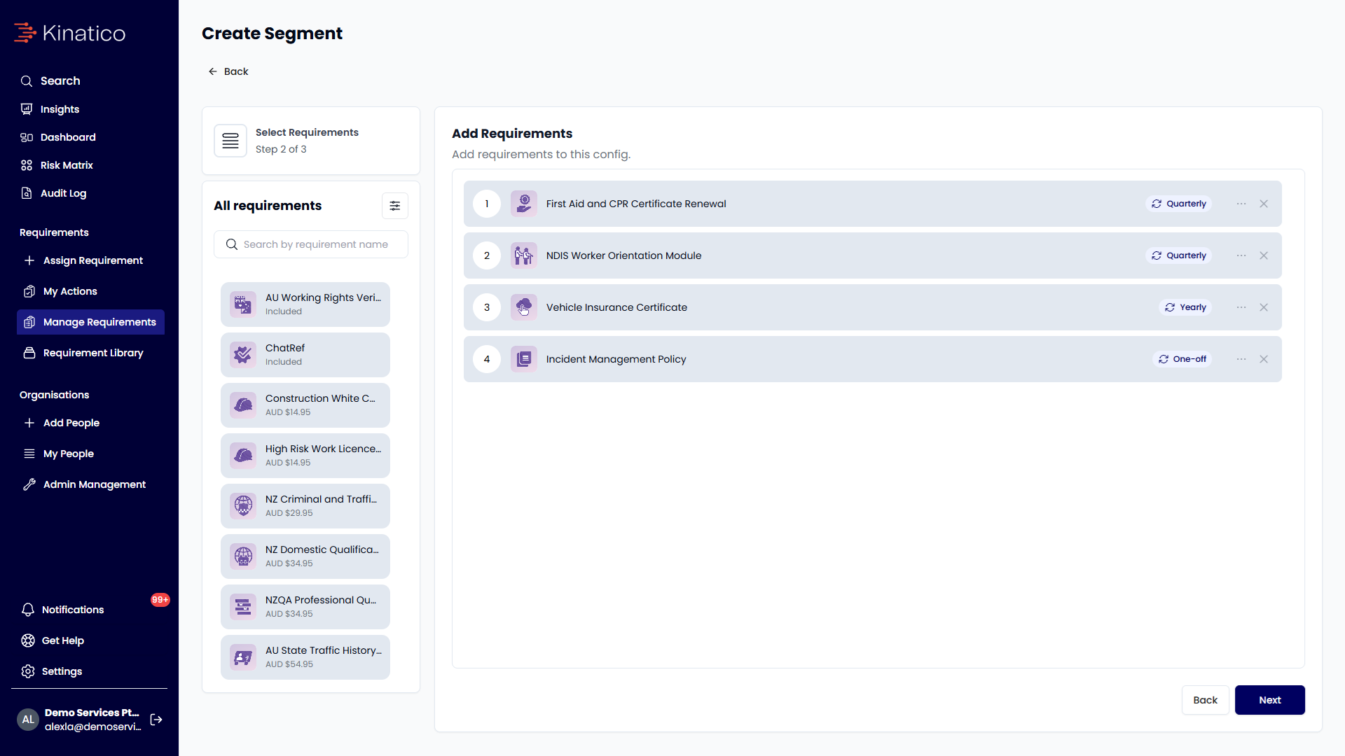The image size is (1345, 756).
Task: Focus the Search by requirement name field
Action: click(311, 244)
